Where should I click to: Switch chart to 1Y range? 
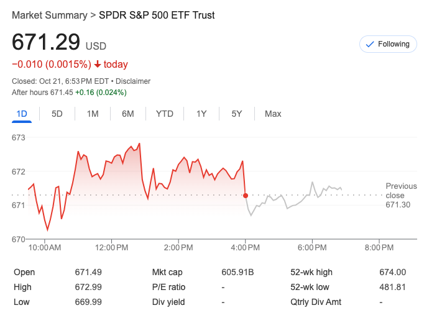pos(201,114)
